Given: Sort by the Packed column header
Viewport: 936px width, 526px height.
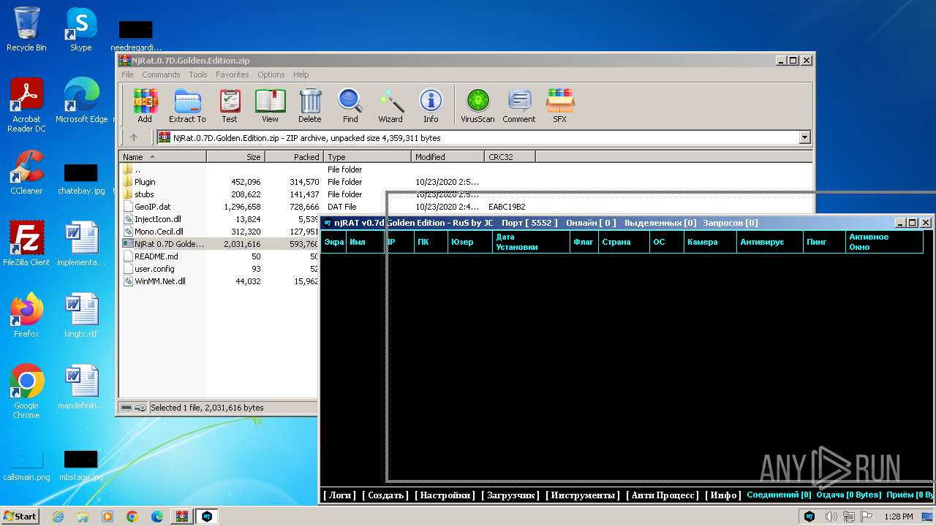Looking at the screenshot, I should [x=294, y=157].
